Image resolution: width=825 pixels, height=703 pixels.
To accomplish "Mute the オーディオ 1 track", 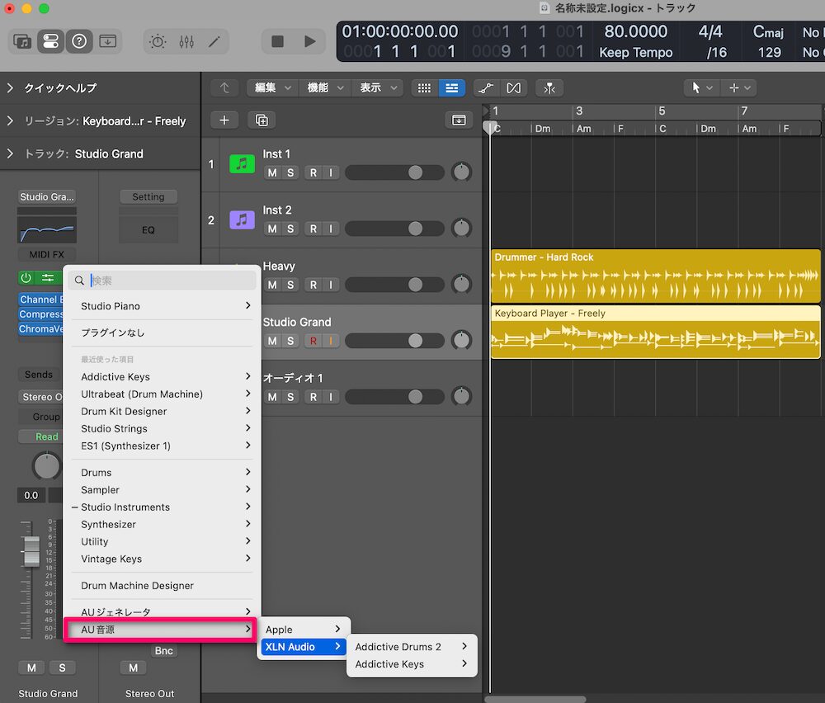I will tap(272, 397).
